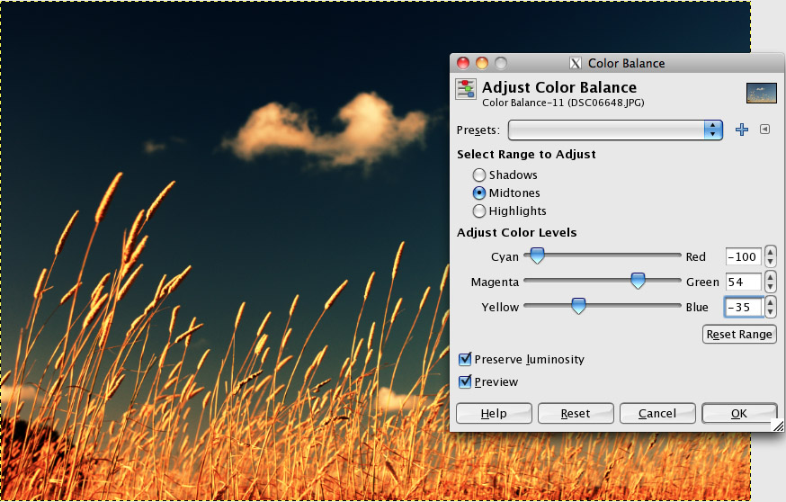This screenshot has height=502, width=786.
Task: Click the 'Adjust Color Balance' heading
Action: pos(558,87)
